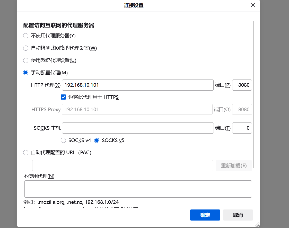The height and width of the screenshot is (228, 289).
Task: Confirm settings with 确定 button
Action: point(205,215)
